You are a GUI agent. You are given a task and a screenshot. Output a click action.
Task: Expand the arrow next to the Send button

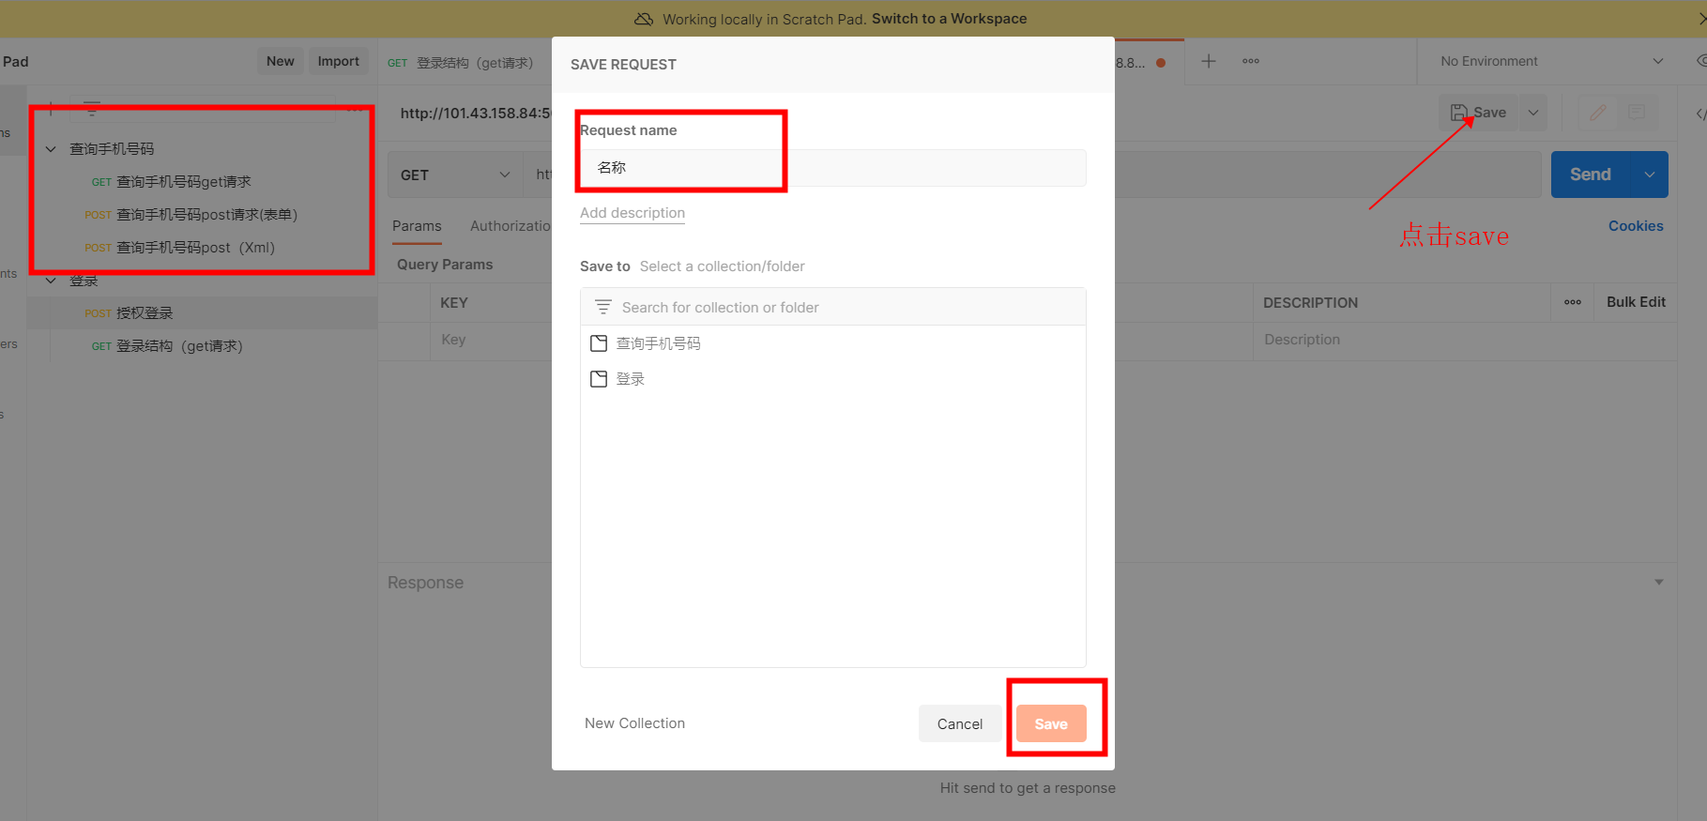(x=1650, y=175)
